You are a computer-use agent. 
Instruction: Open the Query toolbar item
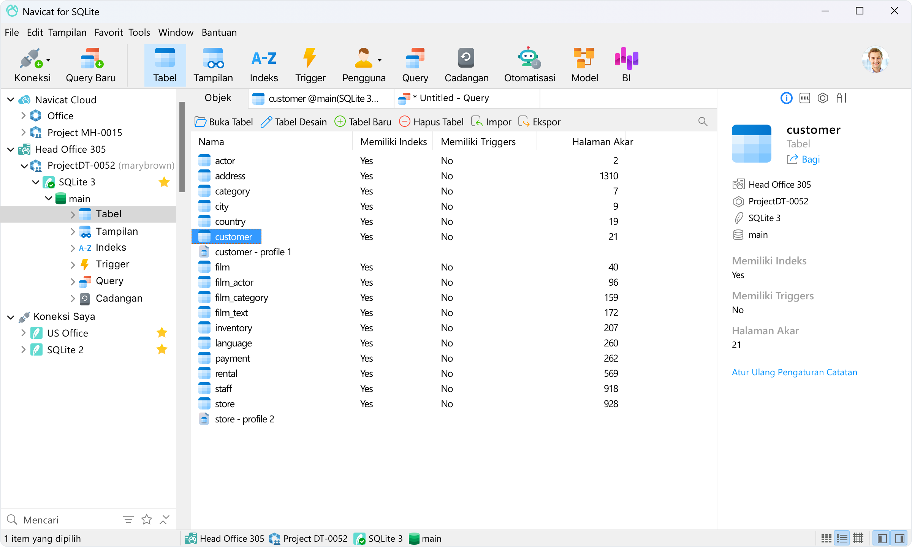pyautogui.click(x=415, y=65)
